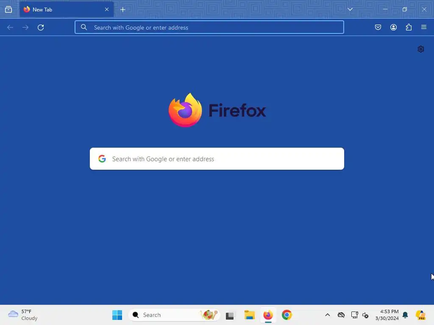The height and width of the screenshot is (325, 434).
Task: Reload the current page
Action: click(x=41, y=28)
